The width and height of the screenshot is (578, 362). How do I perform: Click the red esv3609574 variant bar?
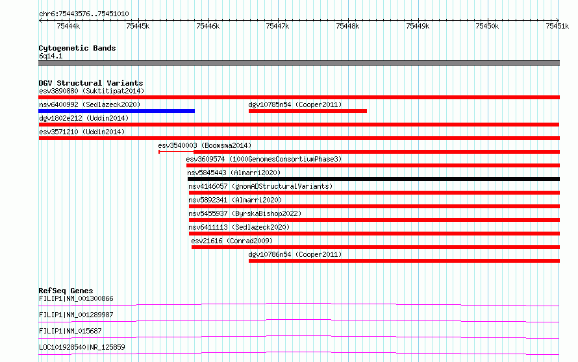coord(373,165)
